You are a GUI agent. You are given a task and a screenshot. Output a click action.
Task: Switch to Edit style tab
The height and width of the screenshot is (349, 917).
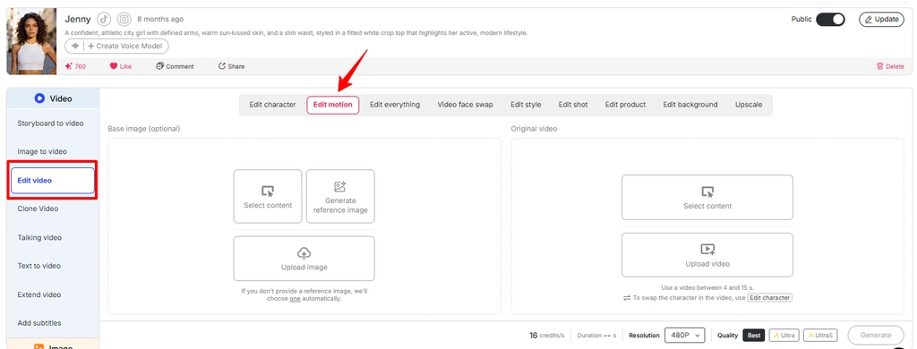click(x=526, y=105)
